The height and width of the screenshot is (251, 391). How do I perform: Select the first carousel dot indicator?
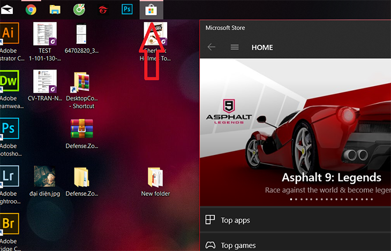point(291,199)
